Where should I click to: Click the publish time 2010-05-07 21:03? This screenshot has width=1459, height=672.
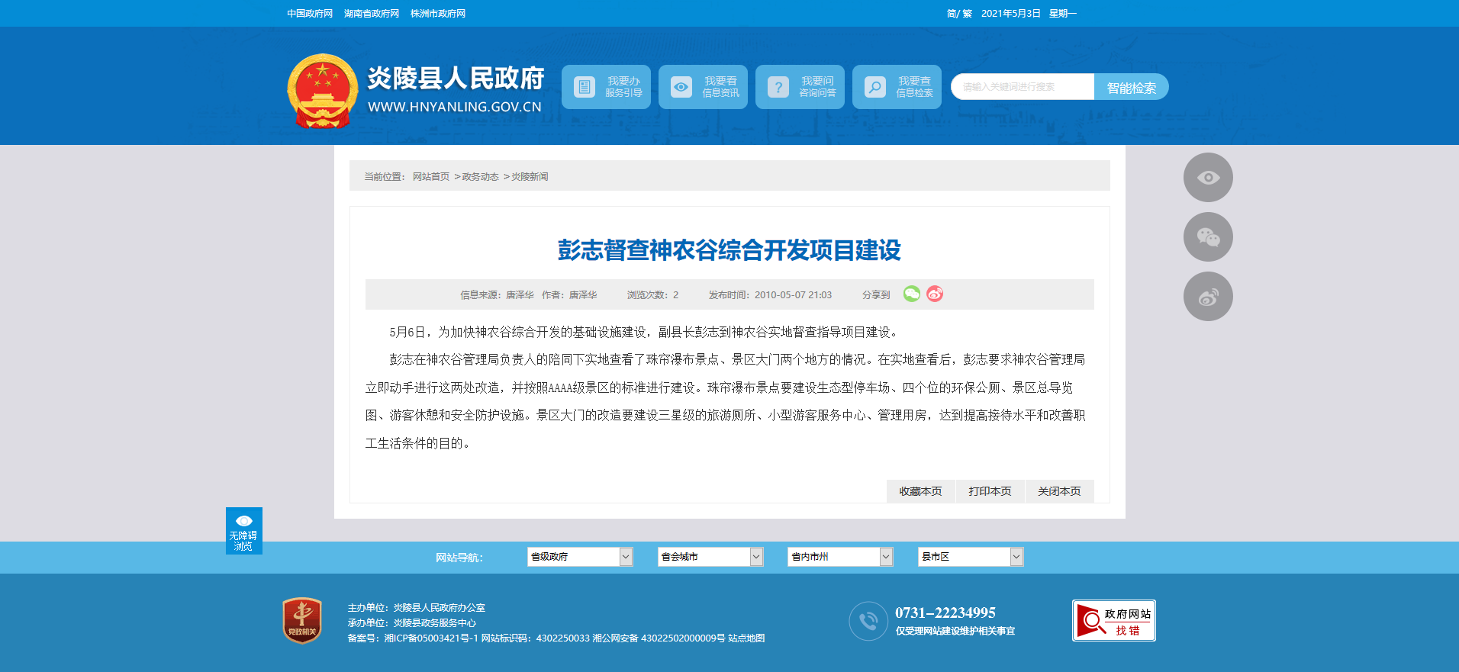(x=793, y=295)
